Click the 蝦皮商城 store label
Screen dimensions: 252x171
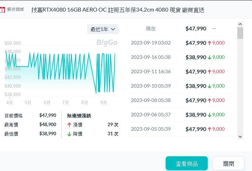pyautogui.click(x=15, y=9)
